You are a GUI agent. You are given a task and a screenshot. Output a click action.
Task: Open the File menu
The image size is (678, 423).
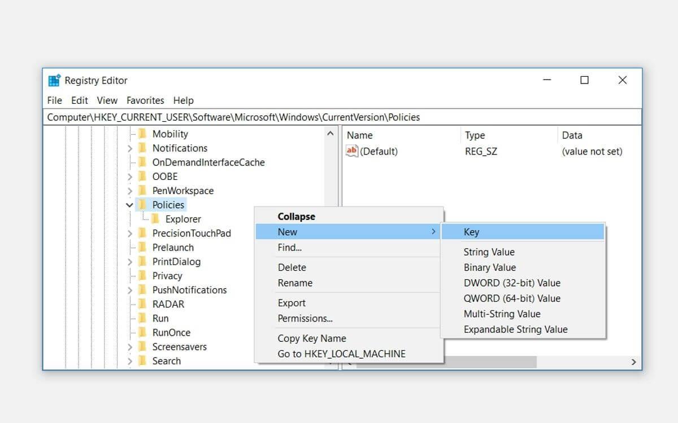point(55,100)
